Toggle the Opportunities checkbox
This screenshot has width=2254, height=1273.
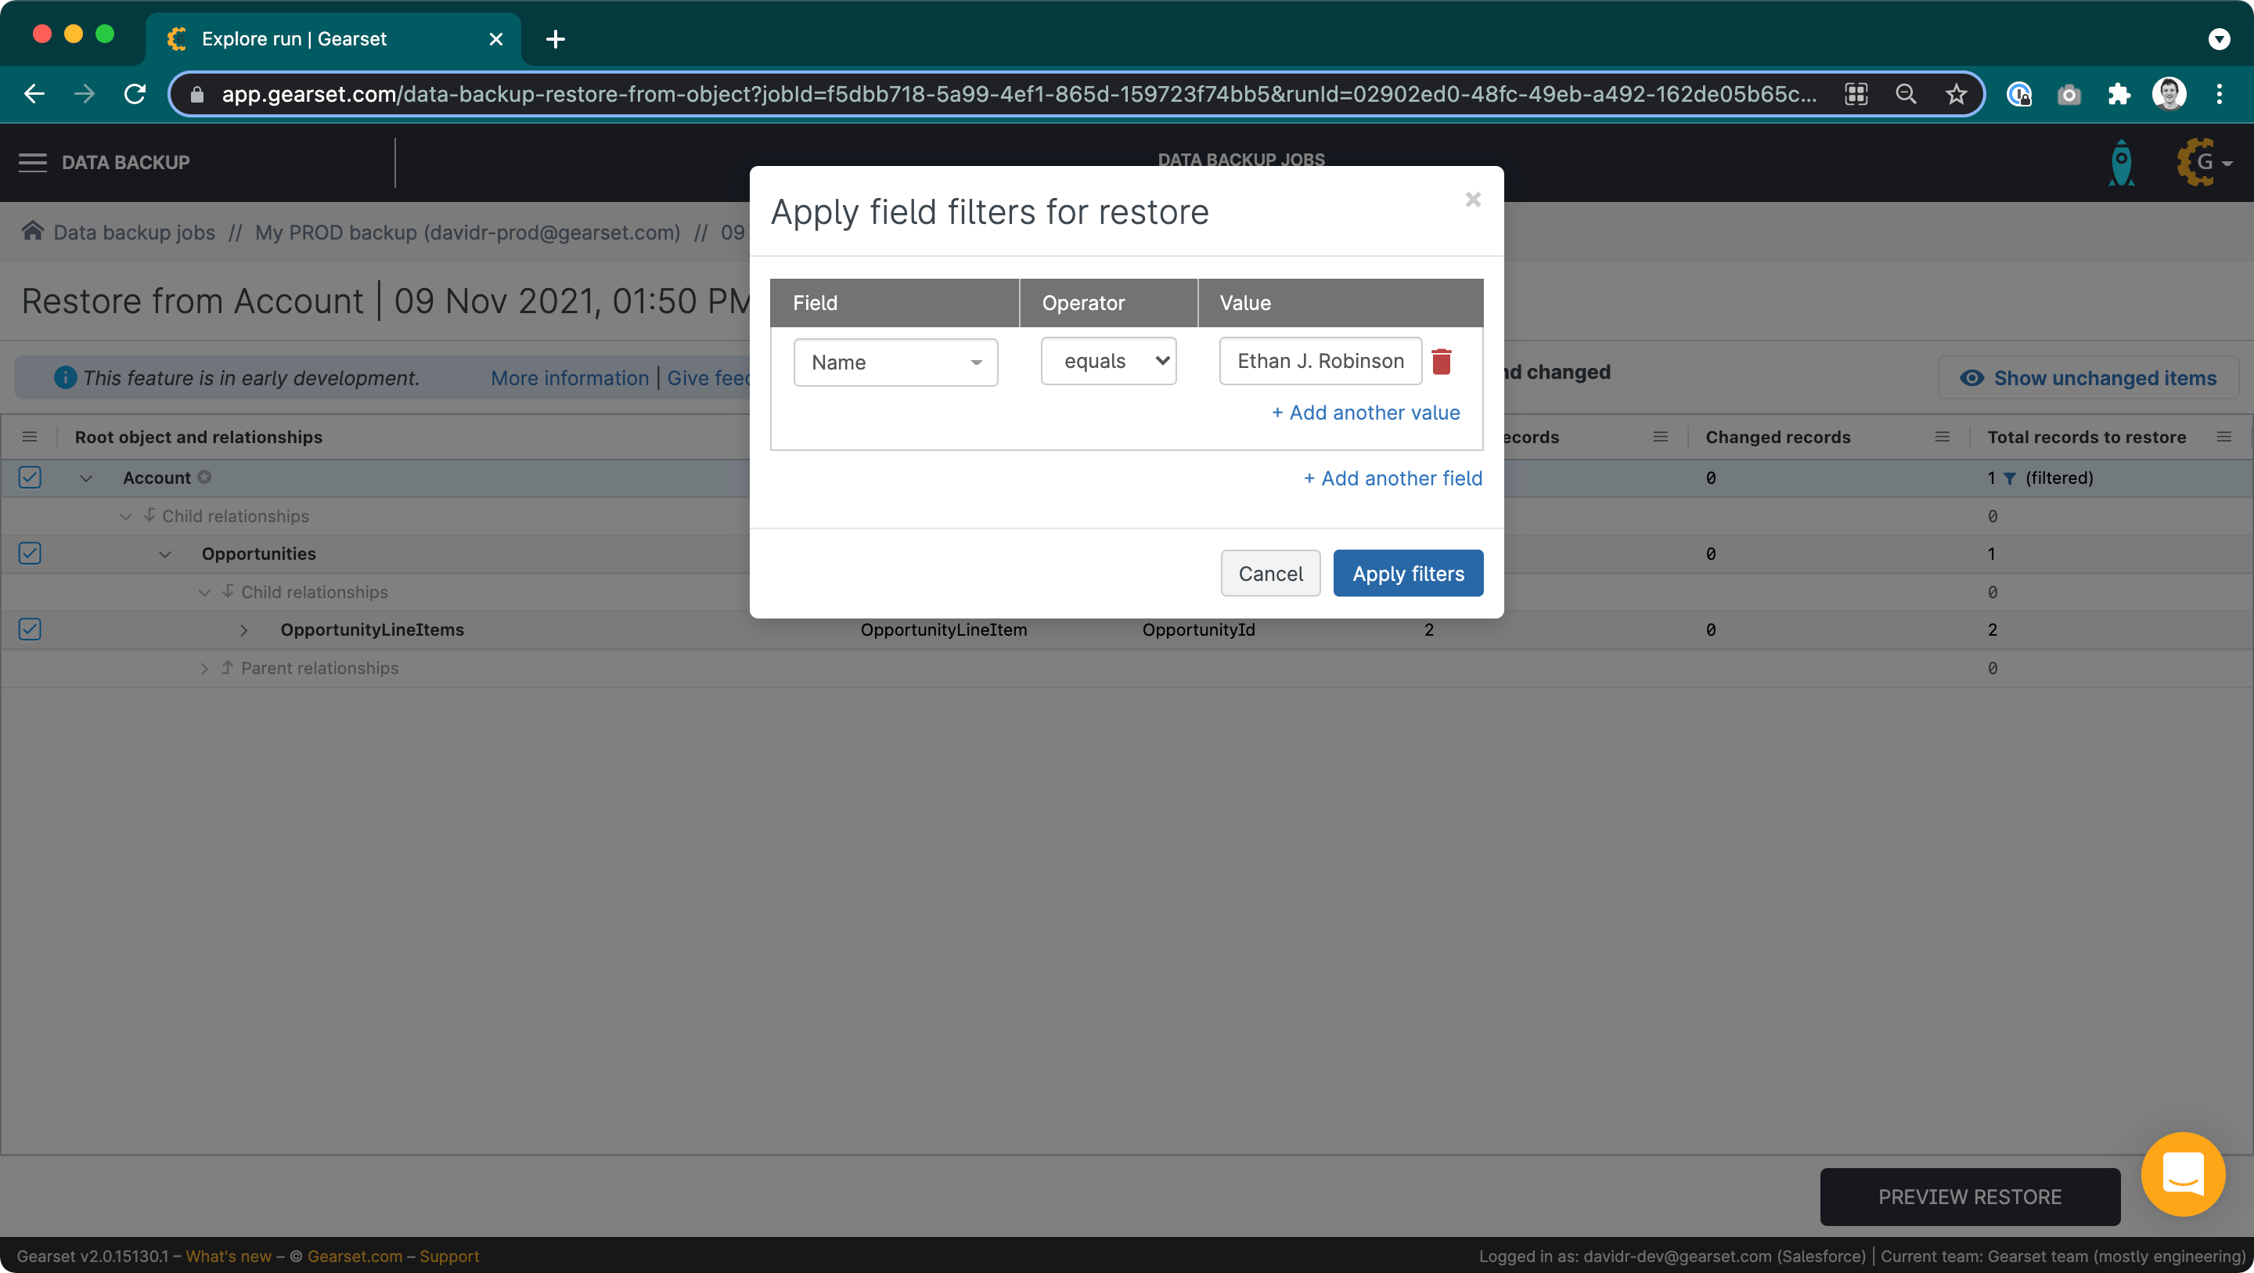point(30,554)
